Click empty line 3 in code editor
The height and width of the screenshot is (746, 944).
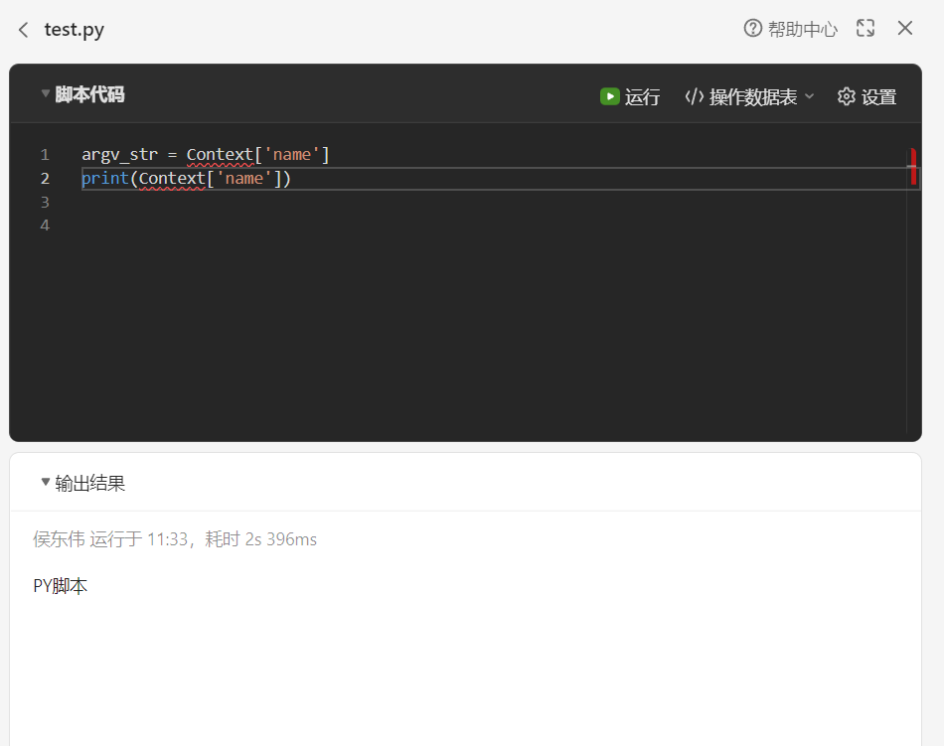tap(482, 202)
